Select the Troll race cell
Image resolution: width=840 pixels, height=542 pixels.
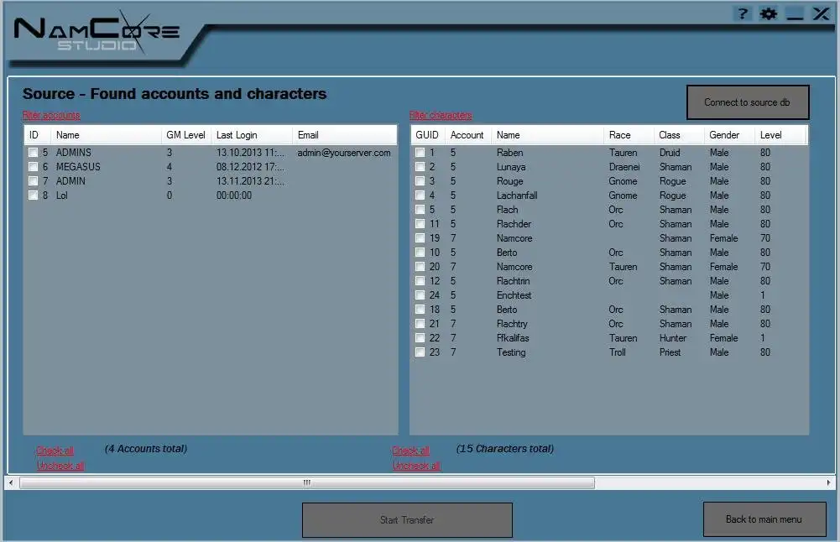pos(617,352)
